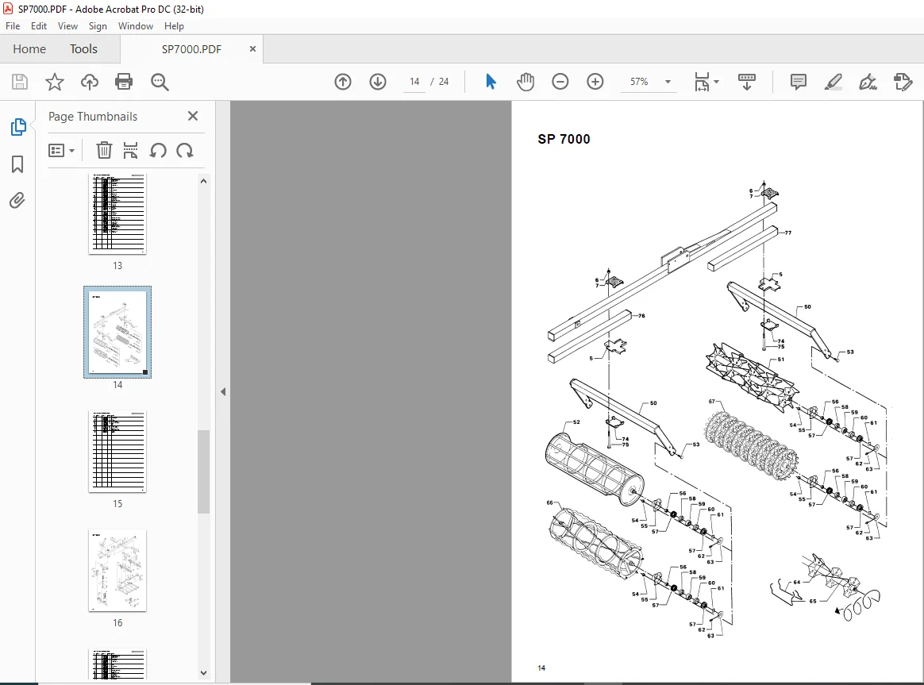Click the Page Thumbnails panel title
The width and height of the screenshot is (924, 685).
point(93,117)
